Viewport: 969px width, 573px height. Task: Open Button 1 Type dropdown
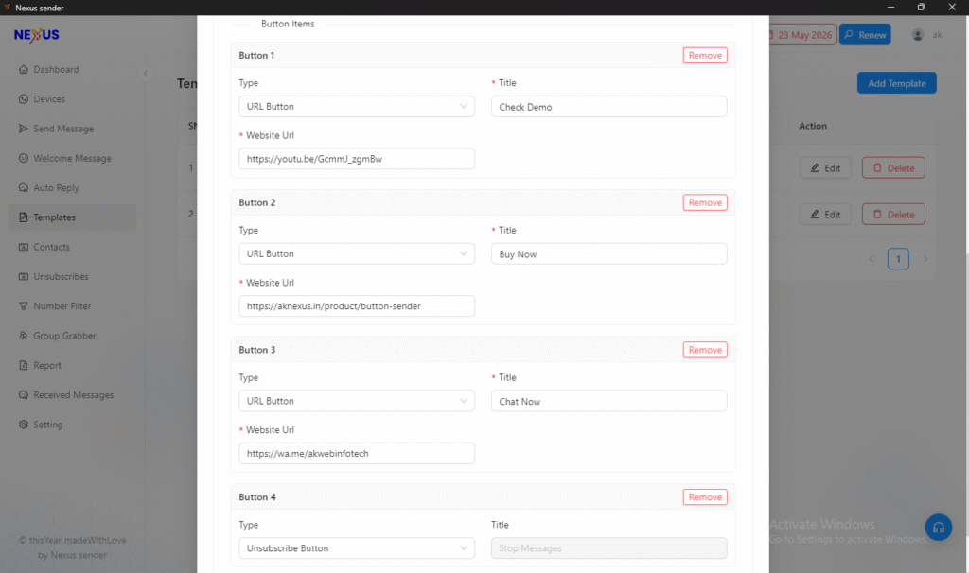(357, 106)
